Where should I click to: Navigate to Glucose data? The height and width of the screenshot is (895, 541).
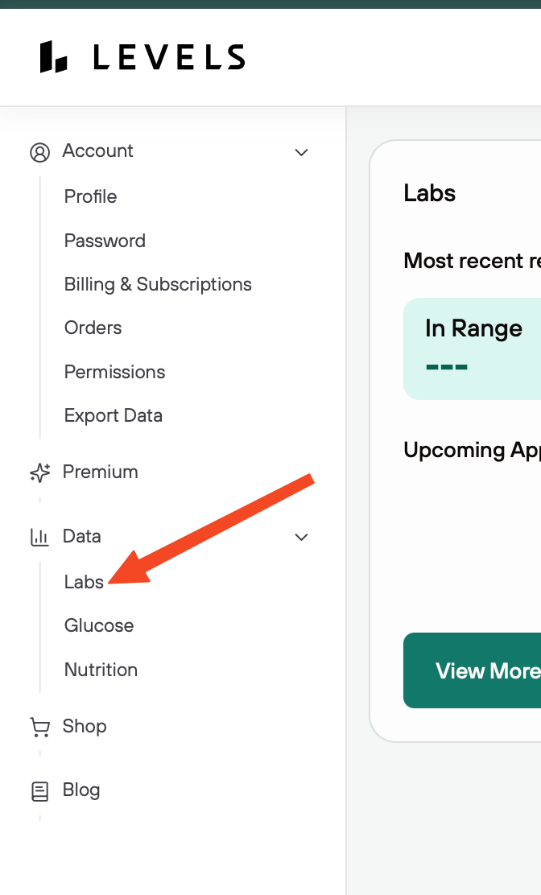[x=99, y=625]
